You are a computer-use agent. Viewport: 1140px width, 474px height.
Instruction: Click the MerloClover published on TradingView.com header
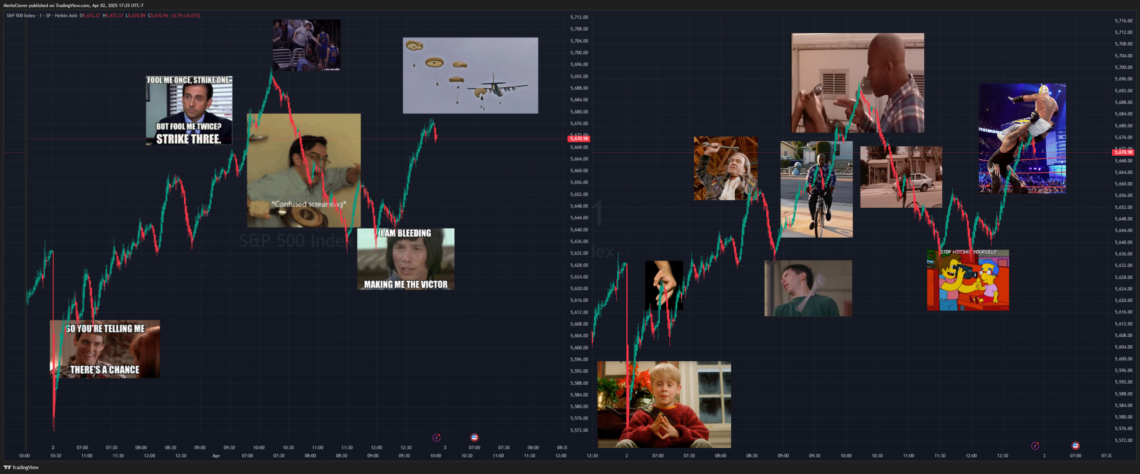[x=73, y=5]
